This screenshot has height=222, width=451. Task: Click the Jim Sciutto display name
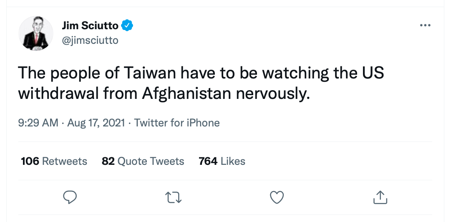click(90, 26)
